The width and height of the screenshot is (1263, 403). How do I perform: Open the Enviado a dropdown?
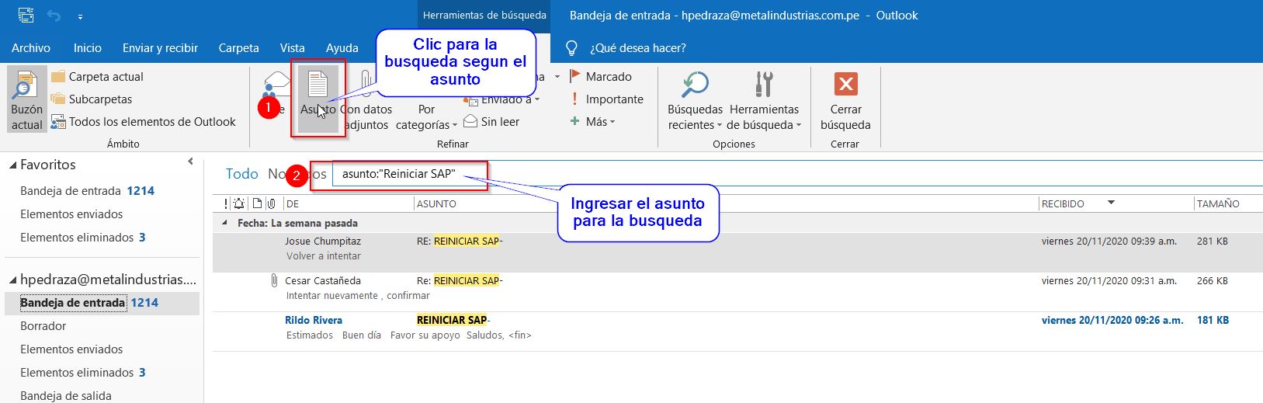(501, 99)
